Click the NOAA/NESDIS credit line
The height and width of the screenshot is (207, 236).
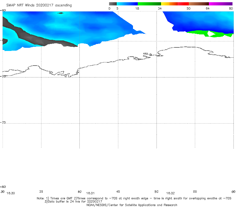132,205
